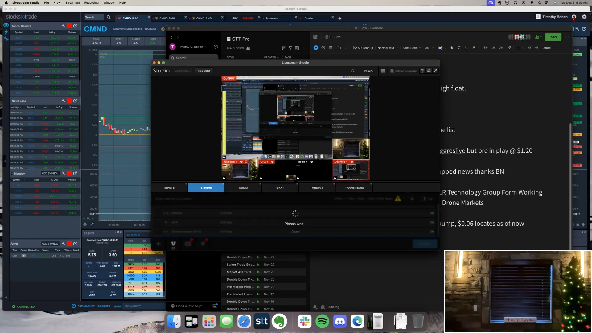This screenshot has height=333, width=592.
Task: Click the green Share button in Evernote
Action: pos(553,37)
